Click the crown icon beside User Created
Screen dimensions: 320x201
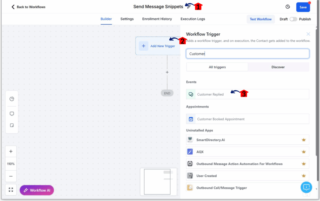pyautogui.click(x=304, y=176)
